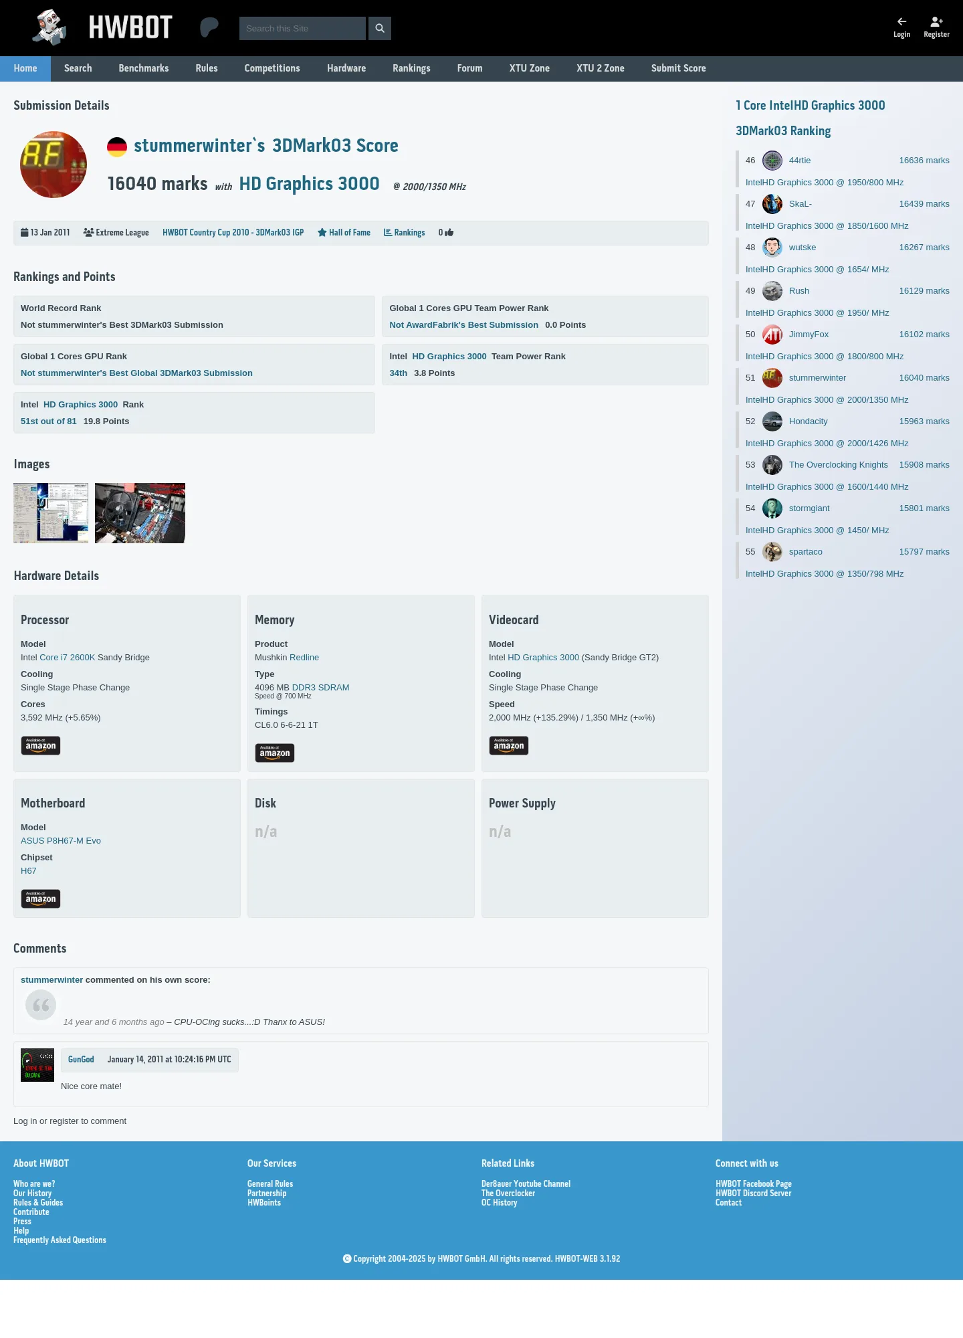Image resolution: width=963 pixels, height=1338 pixels.
Task: Open the Rankings chart link
Action: pos(404,233)
